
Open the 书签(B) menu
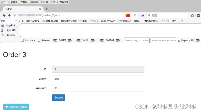pos(44,2)
